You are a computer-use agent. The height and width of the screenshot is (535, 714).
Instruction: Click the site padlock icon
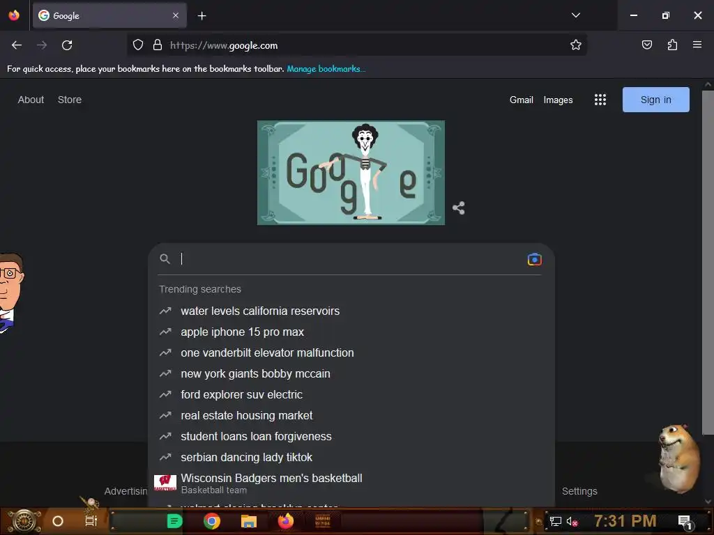(x=158, y=45)
